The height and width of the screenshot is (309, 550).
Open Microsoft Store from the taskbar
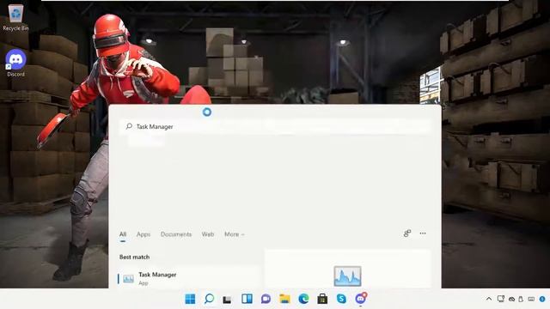322,299
